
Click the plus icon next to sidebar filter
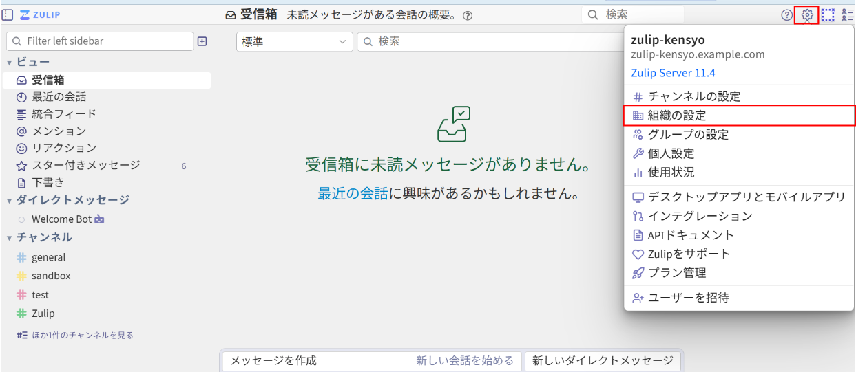click(x=202, y=41)
